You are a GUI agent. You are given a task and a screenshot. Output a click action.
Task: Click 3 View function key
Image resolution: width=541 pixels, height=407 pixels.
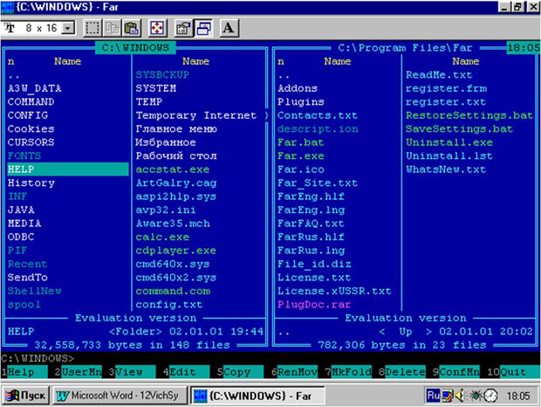click(132, 372)
